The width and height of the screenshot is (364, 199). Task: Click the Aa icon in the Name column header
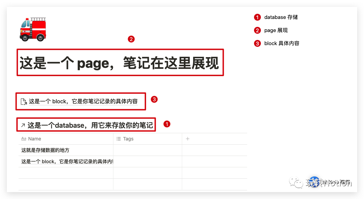coord(24,139)
